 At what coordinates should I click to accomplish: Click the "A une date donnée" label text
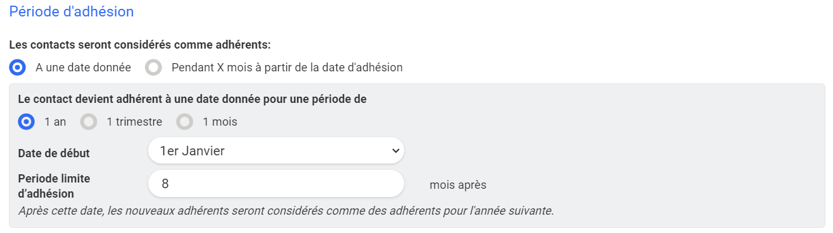(83, 67)
